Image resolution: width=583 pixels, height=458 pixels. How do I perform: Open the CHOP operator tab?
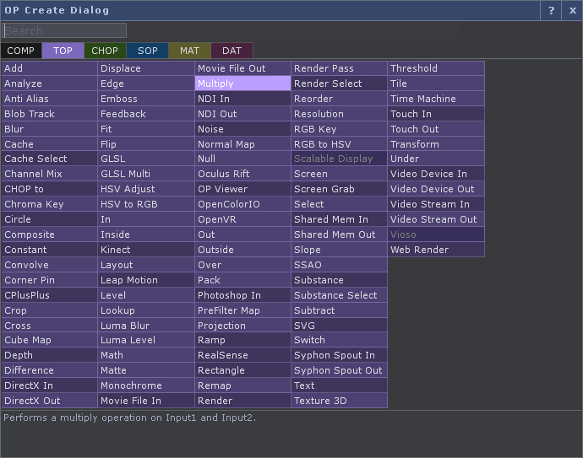click(x=105, y=51)
